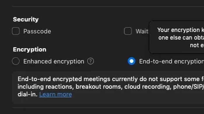Image resolution: width=204 pixels, height=114 pixels.
Task: Tick the checkbox beside the Wait label
Action: coord(128,31)
